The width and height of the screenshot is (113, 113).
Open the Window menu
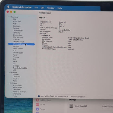51,8
